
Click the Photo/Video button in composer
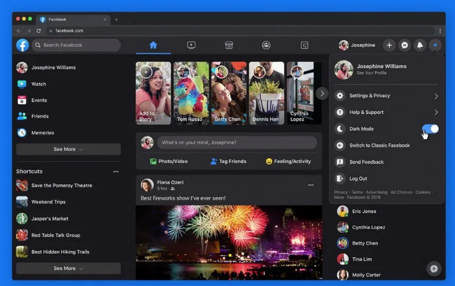169,161
